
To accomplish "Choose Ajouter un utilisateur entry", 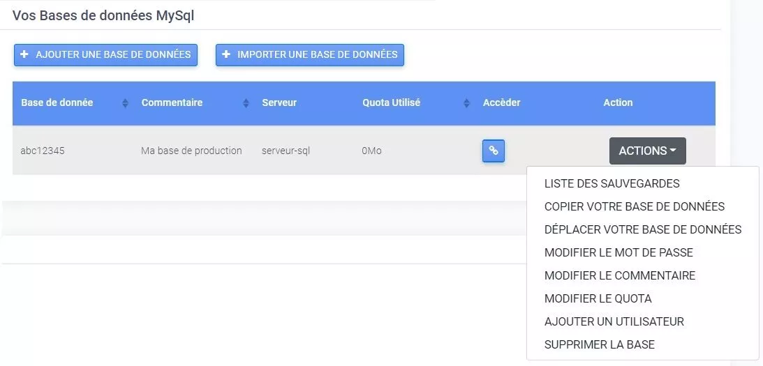I will point(614,321).
